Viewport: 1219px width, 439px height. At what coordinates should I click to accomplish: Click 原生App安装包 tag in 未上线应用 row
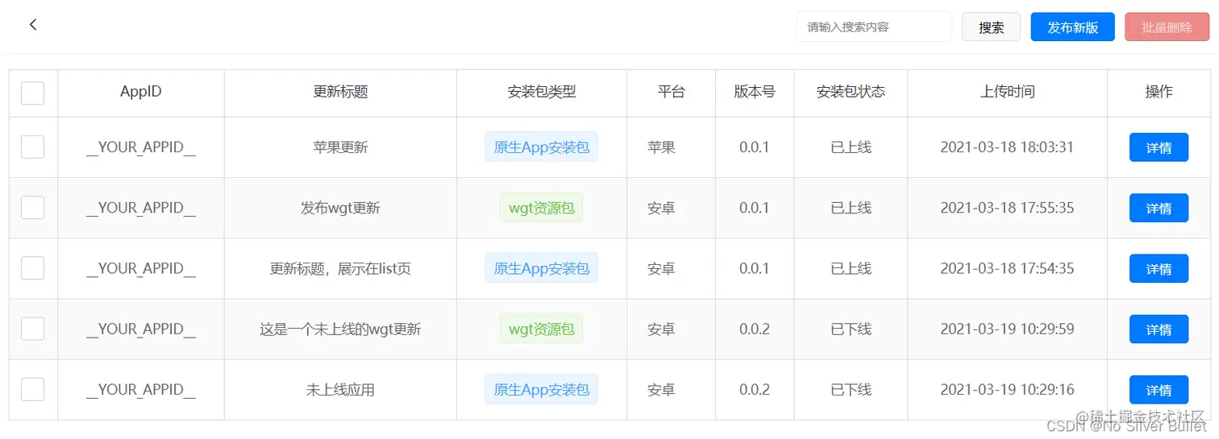542,389
